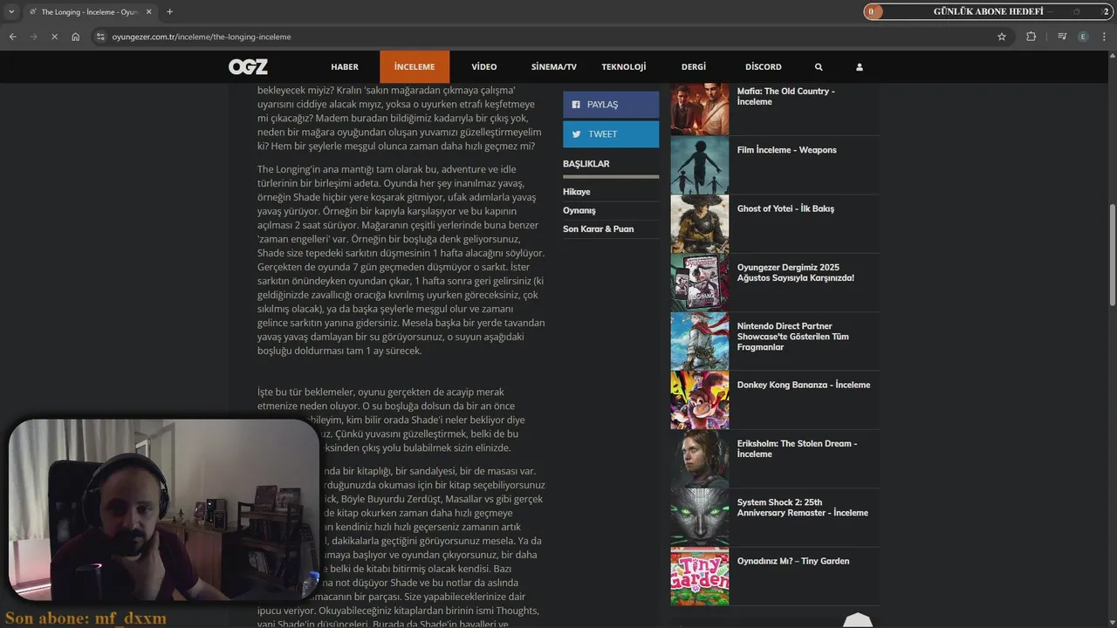This screenshot has width=1117, height=628.
Task: Open Mafia: The Old Country - İnceleme
Action: (x=785, y=96)
